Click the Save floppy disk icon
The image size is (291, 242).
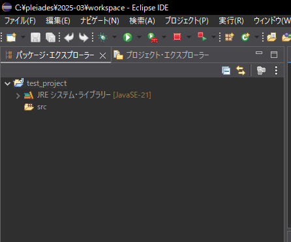coord(35,37)
